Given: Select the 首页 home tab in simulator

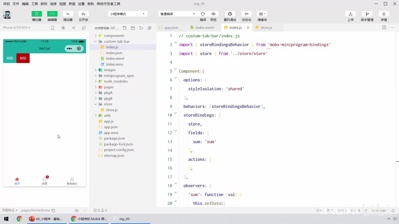Looking at the screenshot, I should [x=17, y=181].
